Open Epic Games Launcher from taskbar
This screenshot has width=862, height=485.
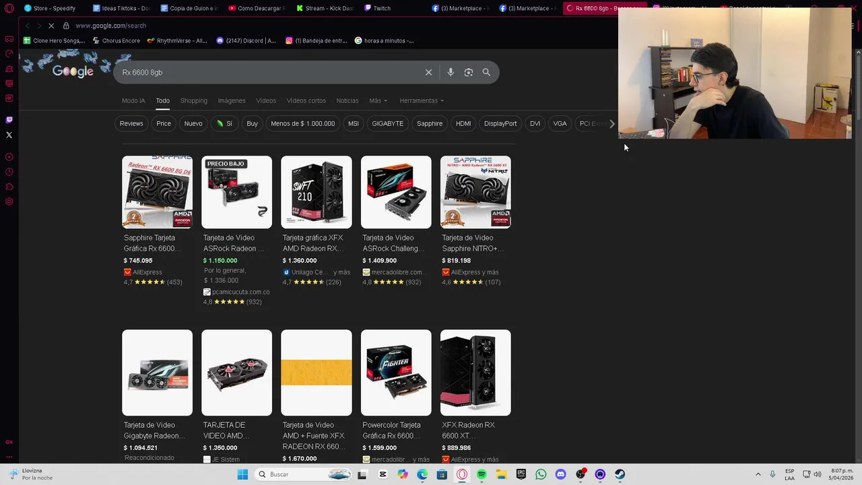[x=521, y=474]
